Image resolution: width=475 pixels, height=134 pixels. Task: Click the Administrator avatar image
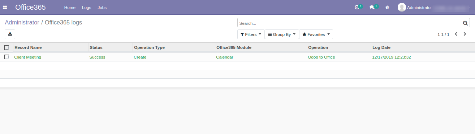[402, 7]
